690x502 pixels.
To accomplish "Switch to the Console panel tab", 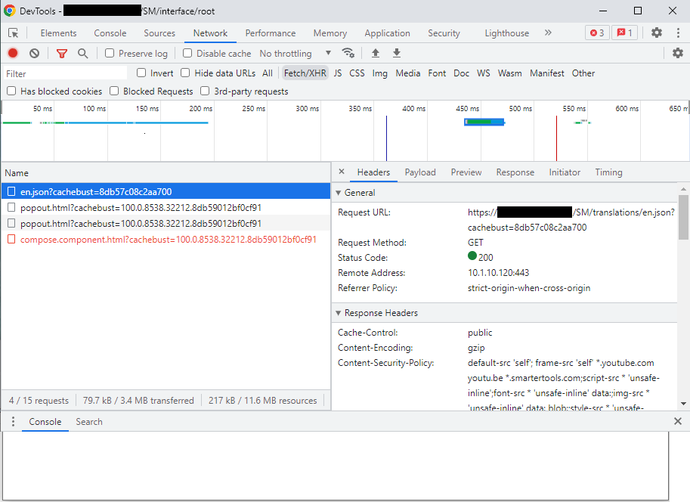I will coord(110,33).
